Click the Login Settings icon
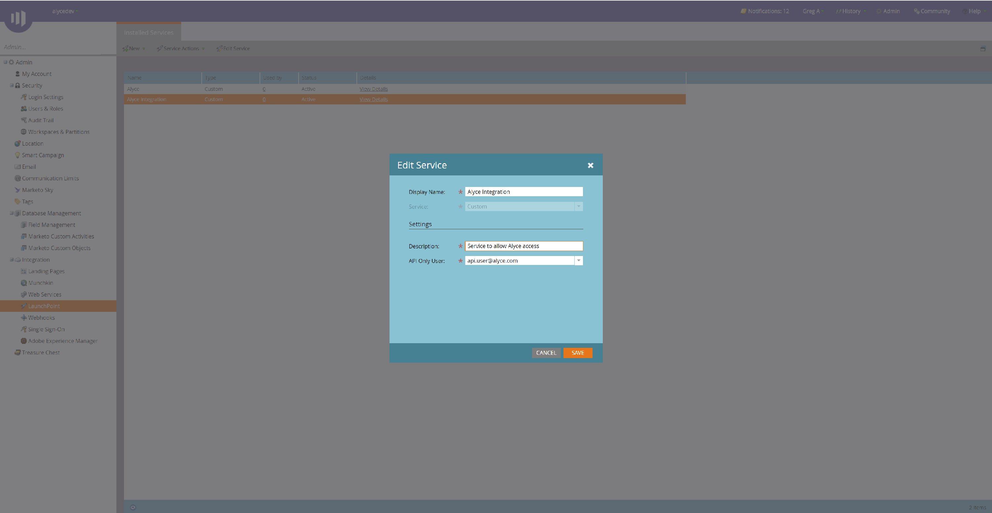Screen dimensions: 992x513 point(23,97)
